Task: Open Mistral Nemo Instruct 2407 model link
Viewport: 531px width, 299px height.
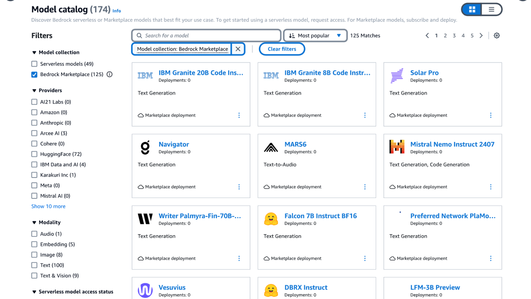Action: (x=452, y=144)
